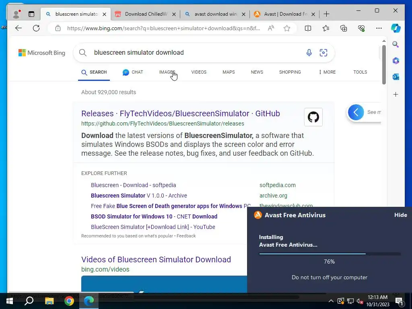Viewport: 412px width, 309px height.
Task: Close the bluescreen simulator tab
Action: 104,14
